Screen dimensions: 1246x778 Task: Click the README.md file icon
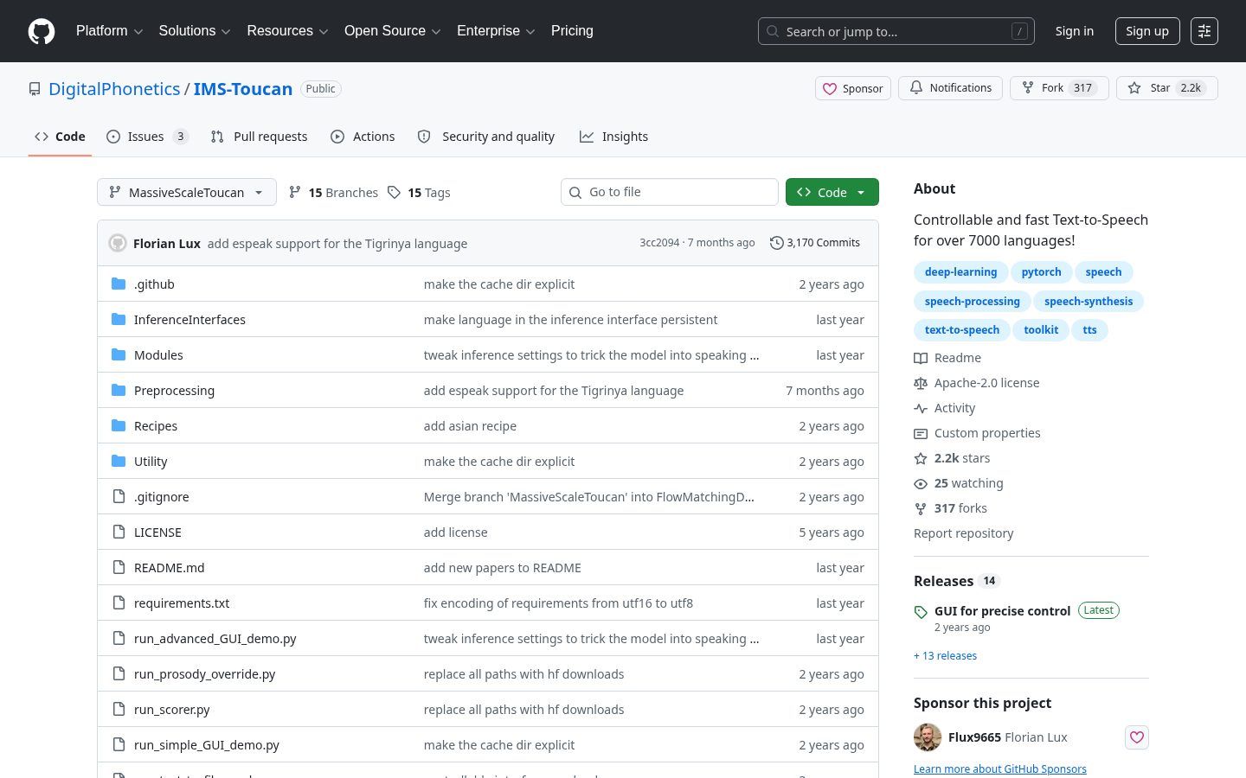click(x=119, y=567)
